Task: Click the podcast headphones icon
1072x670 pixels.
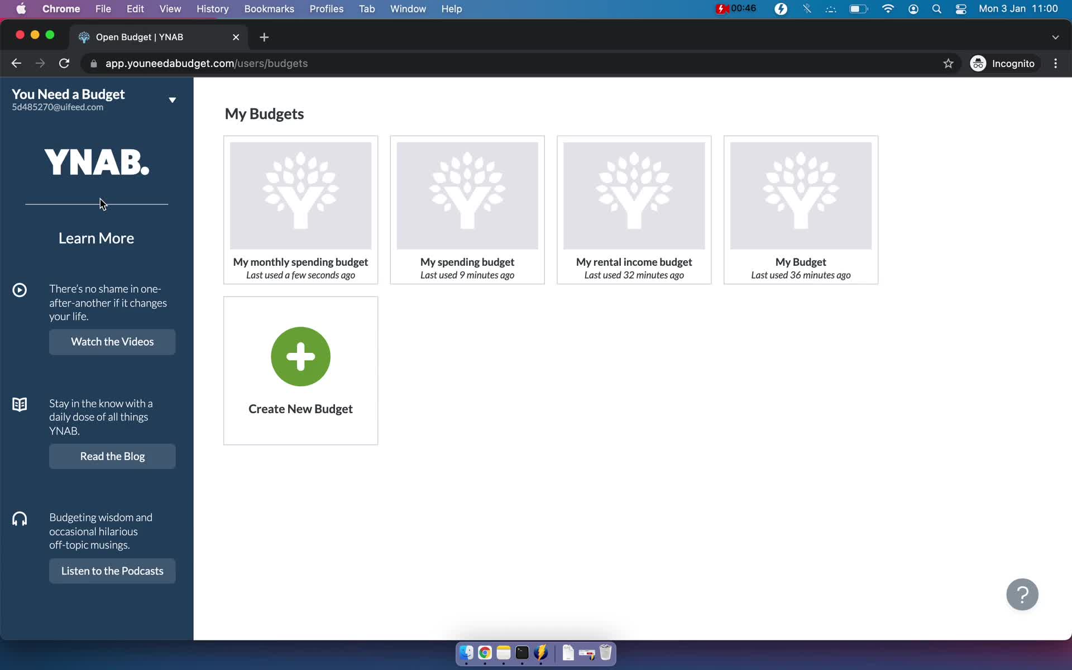Action: coord(20,518)
